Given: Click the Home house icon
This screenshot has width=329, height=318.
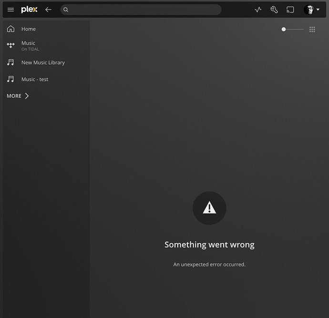Looking at the screenshot, I should 10,29.
